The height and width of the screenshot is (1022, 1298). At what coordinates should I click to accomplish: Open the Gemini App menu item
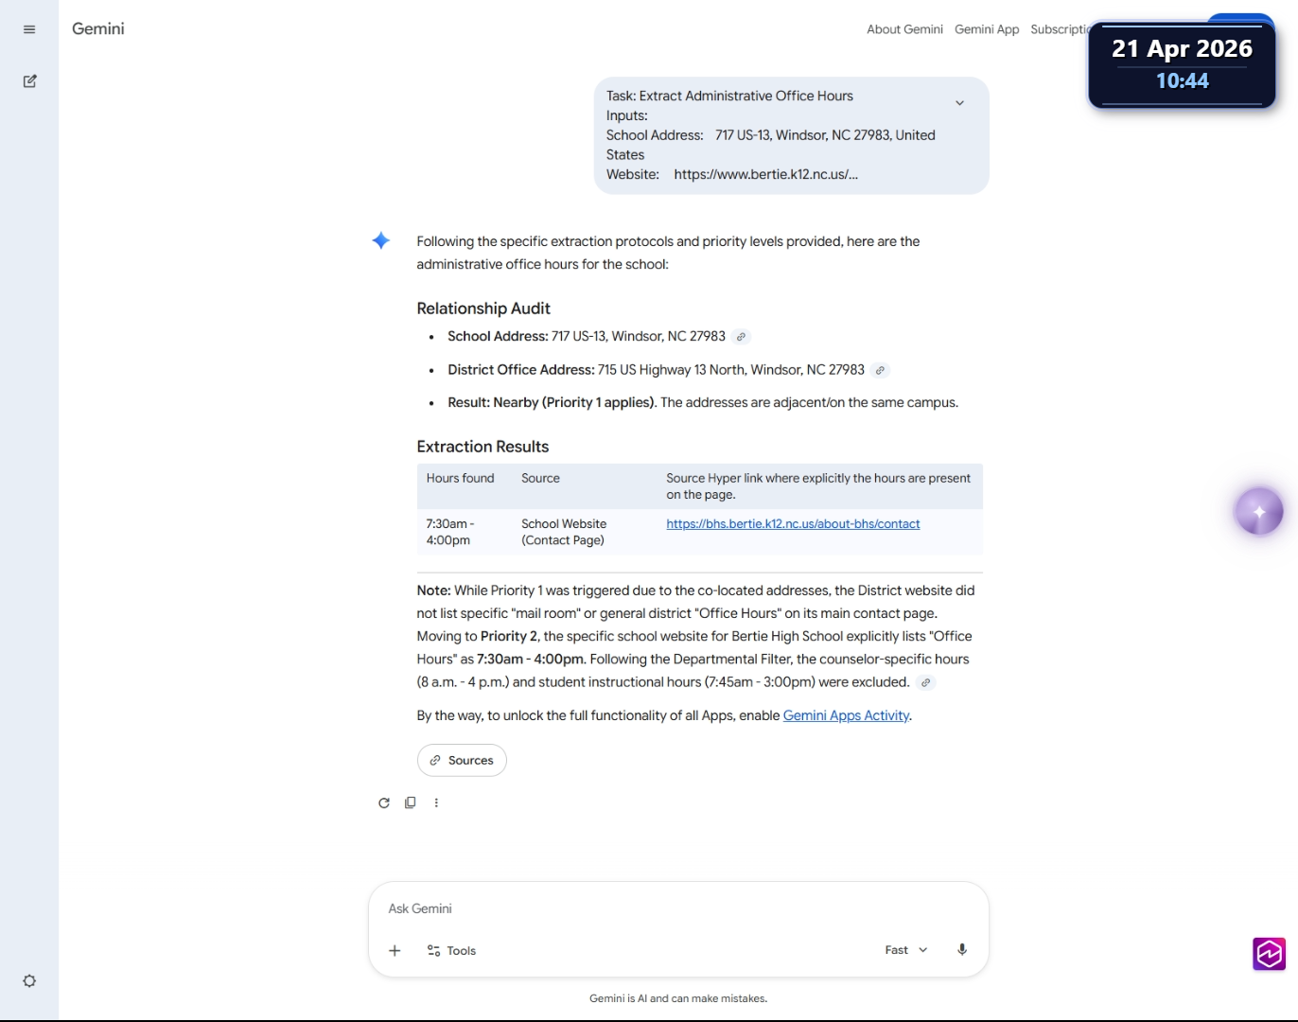coord(987,29)
